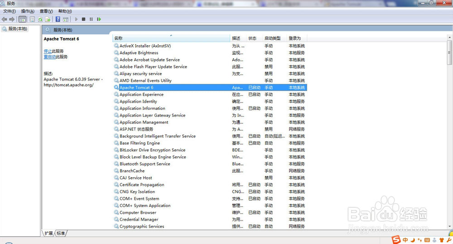Open the 文件(F) menu
Image resolution: width=453 pixels, height=244 pixels.
[10, 11]
